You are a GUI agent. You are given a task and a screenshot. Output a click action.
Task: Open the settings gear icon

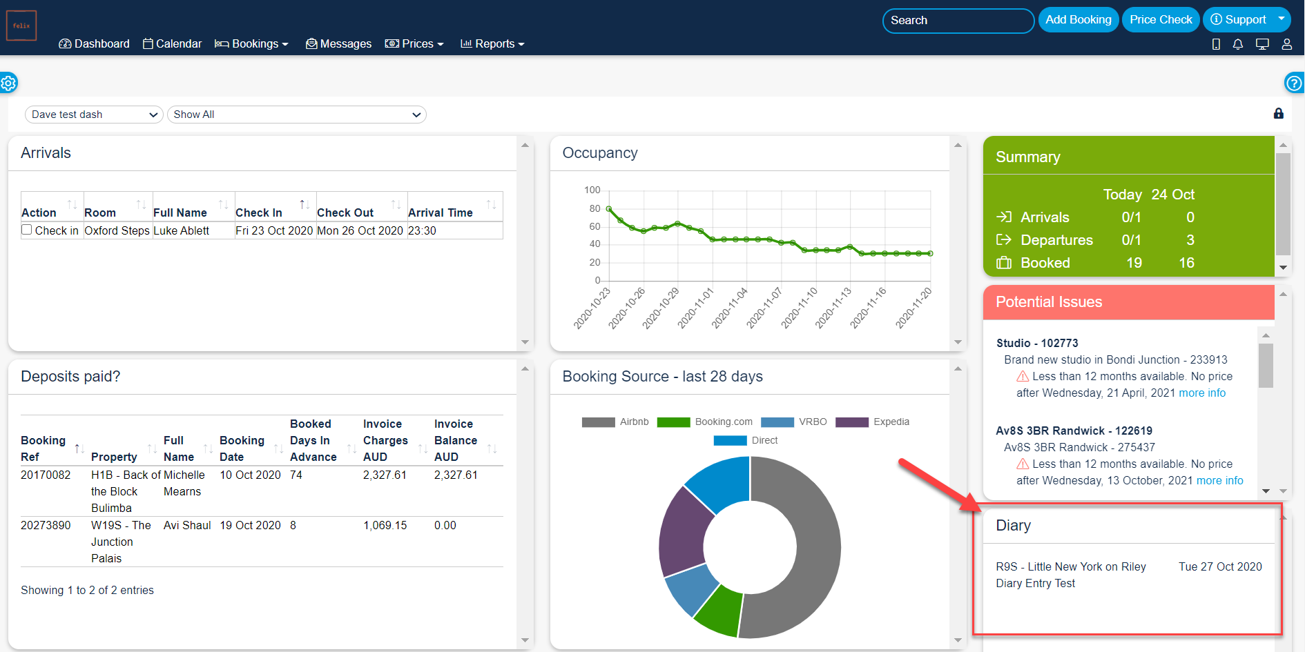(x=8, y=83)
